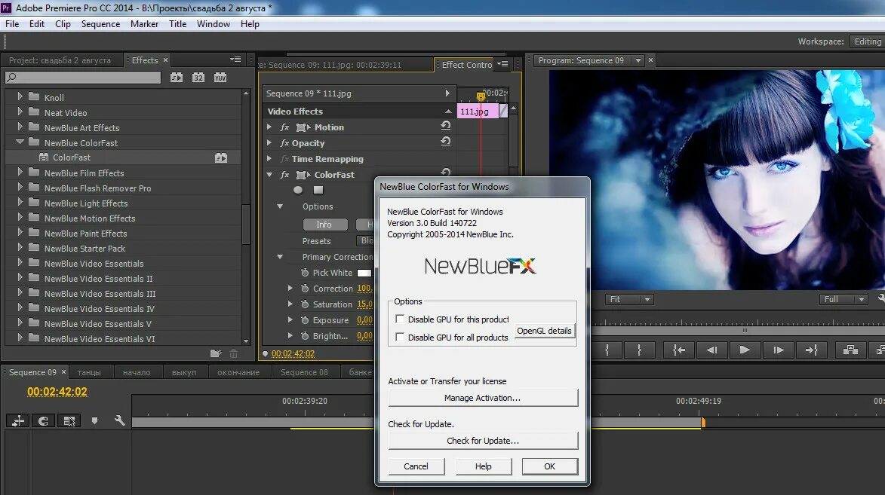Expand the NewBlue Film Effects folder
This screenshot has height=495, width=885.
[20, 172]
